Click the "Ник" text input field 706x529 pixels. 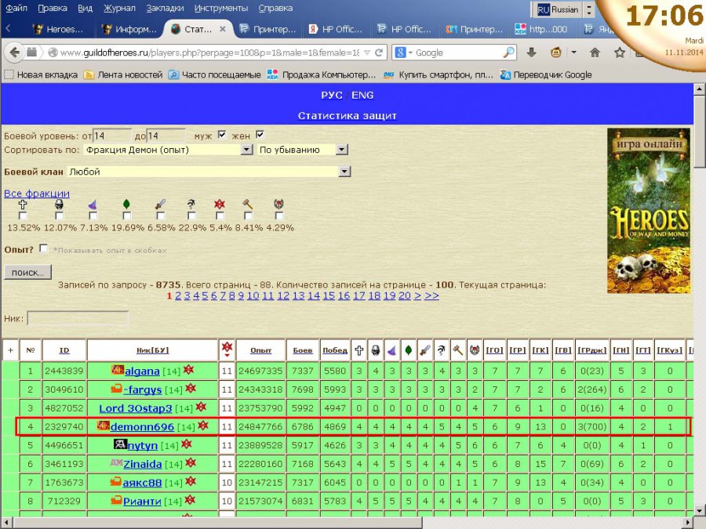[78, 318]
